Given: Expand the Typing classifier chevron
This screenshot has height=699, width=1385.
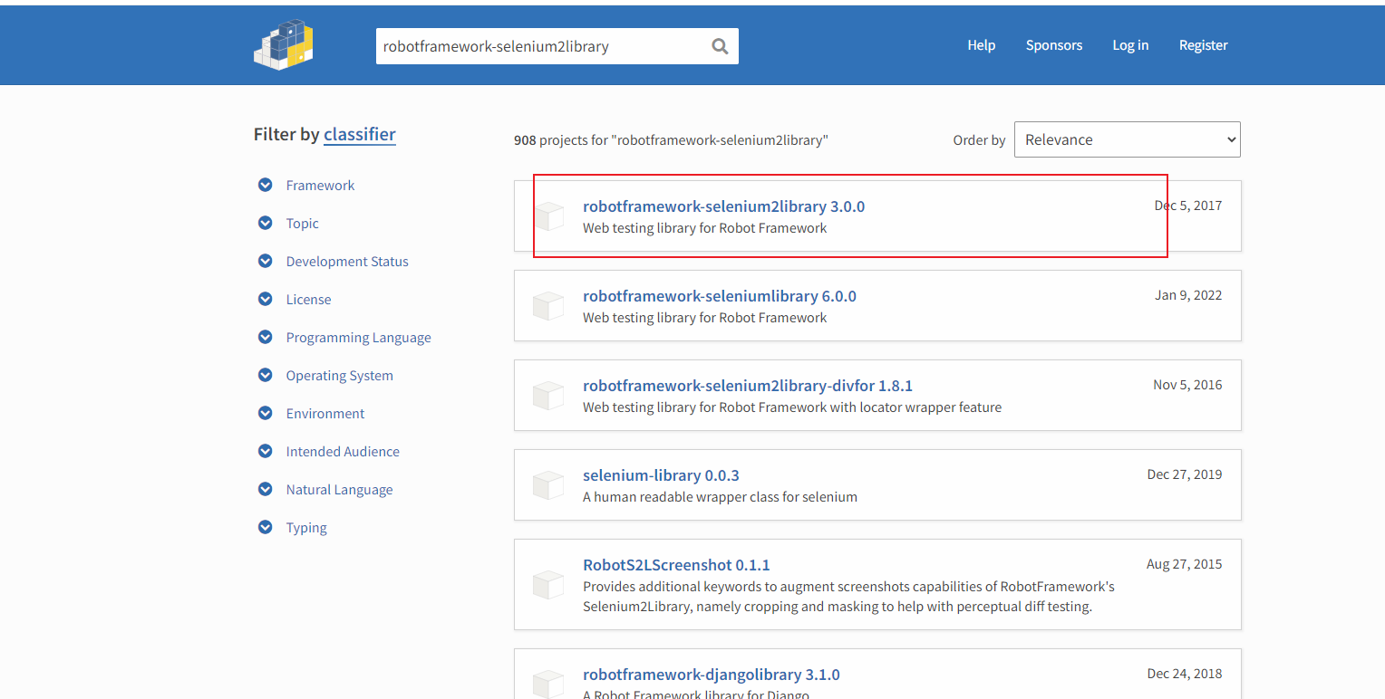Looking at the screenshot, I should pos(265,527).
